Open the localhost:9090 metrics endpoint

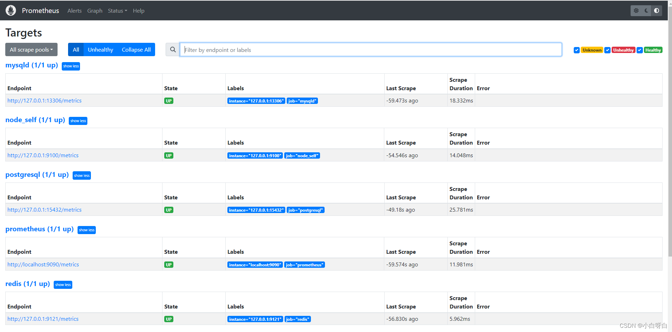tap(43, 265)
